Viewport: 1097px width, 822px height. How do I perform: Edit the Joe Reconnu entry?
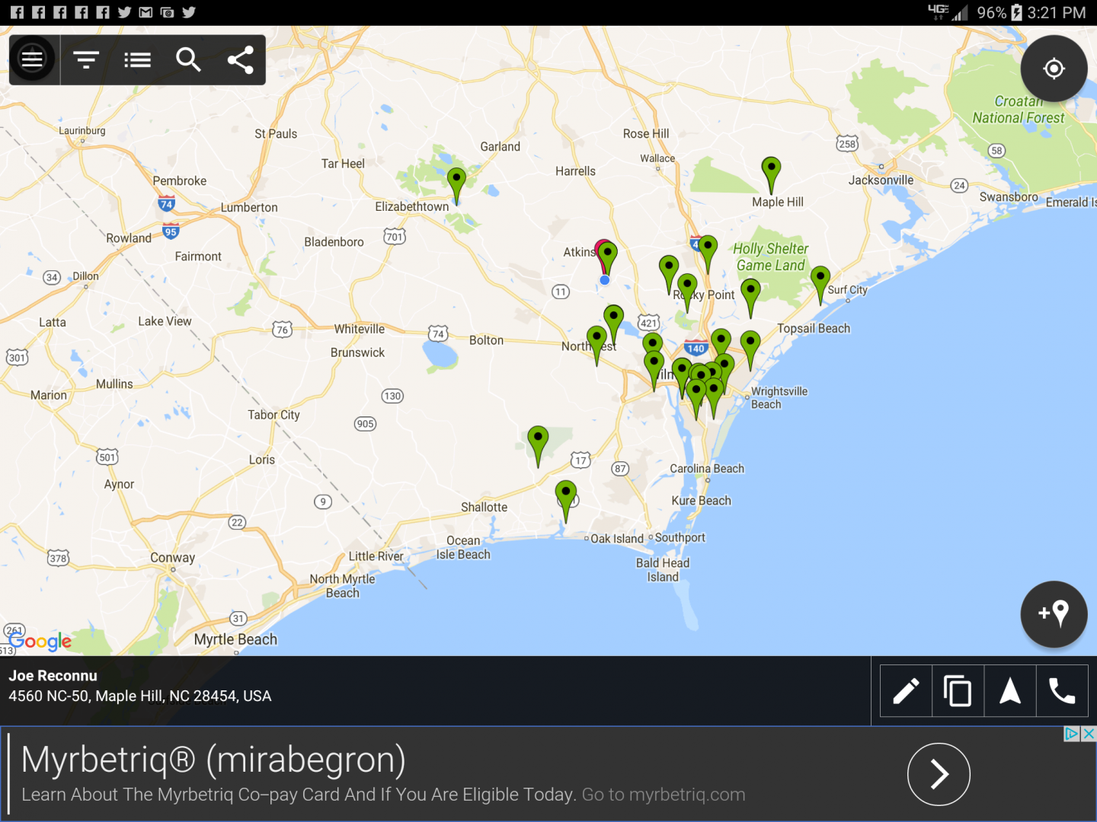[x=906, y=691]
